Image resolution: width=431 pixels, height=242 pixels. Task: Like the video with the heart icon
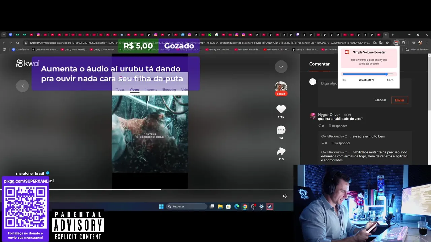click(281, 109)
